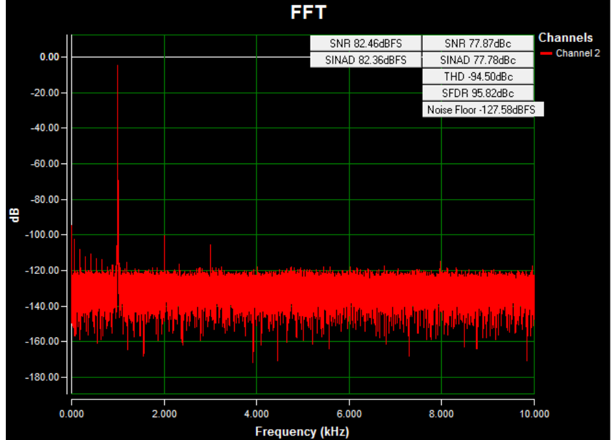Click the SFDR 95.82dBc readout

(478, 93)
